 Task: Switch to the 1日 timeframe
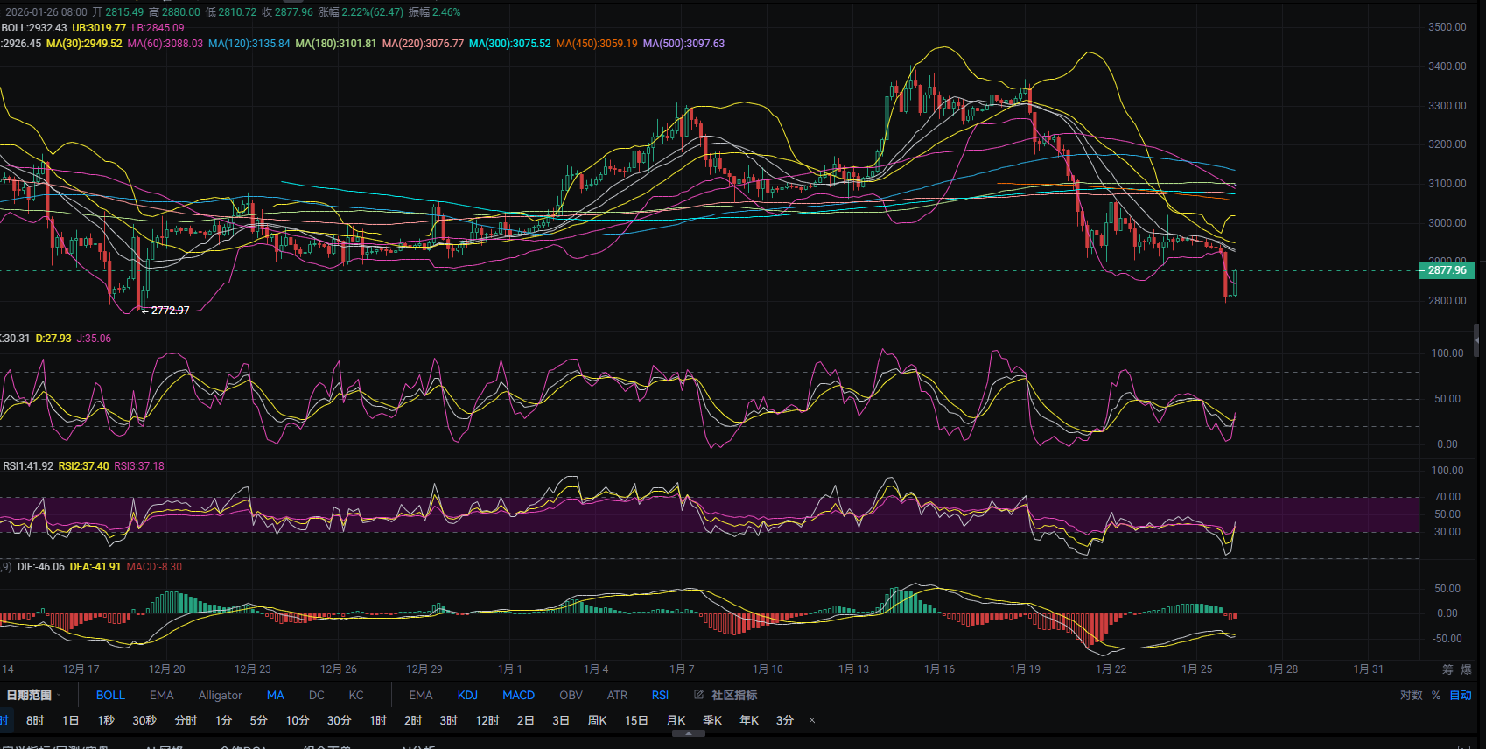(x=70, y=720)
